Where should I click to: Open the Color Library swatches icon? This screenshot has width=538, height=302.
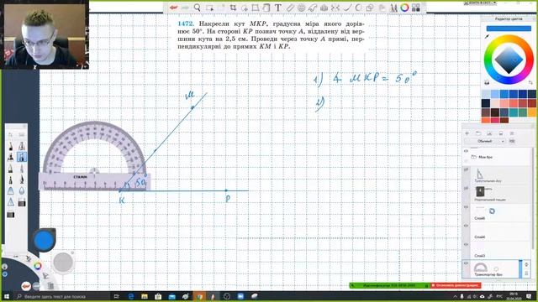coord(416,8)
